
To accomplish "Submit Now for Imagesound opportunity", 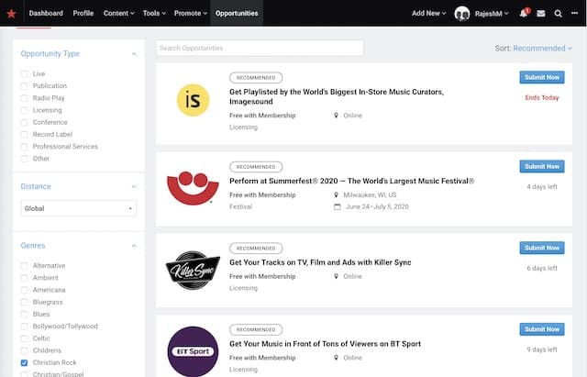I will tap(542, 77).
